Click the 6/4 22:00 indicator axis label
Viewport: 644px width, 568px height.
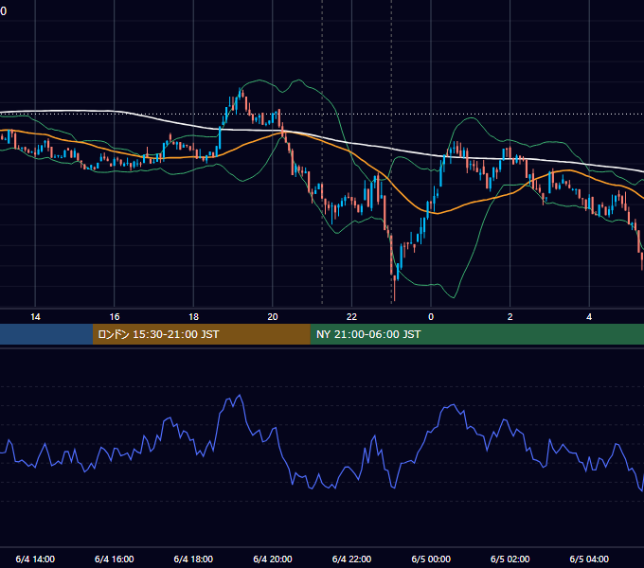(351, 559)
